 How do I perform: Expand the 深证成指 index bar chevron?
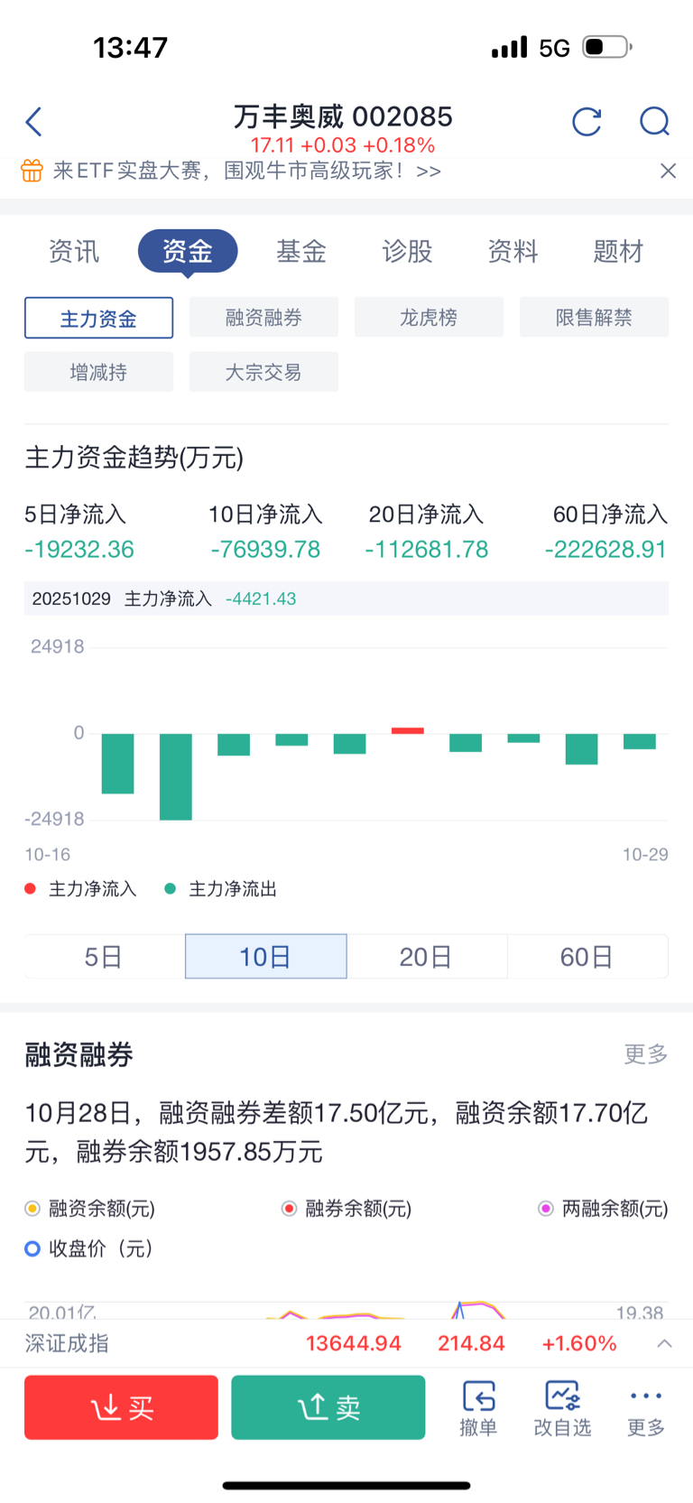664,1344
